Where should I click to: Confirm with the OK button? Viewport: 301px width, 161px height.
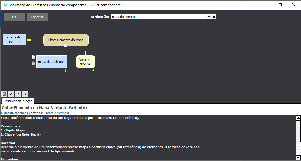click(14, 17)
